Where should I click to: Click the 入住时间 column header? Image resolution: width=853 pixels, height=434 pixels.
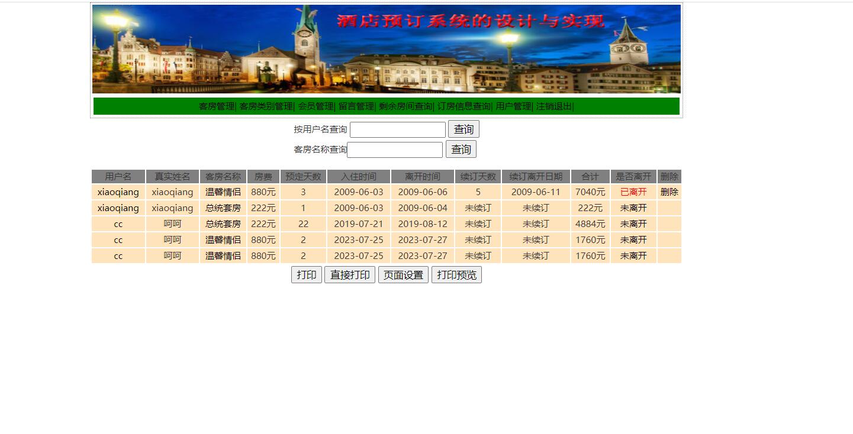point(359,177)
